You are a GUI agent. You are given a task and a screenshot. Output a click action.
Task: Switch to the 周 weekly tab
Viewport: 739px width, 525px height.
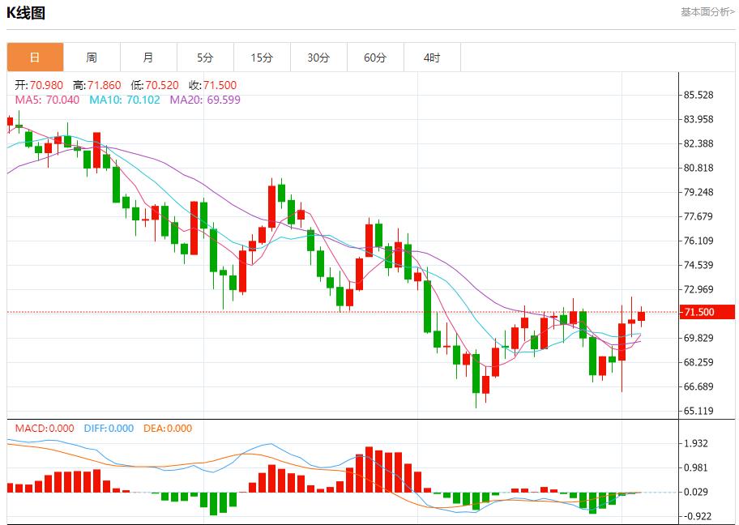(92, 58)
